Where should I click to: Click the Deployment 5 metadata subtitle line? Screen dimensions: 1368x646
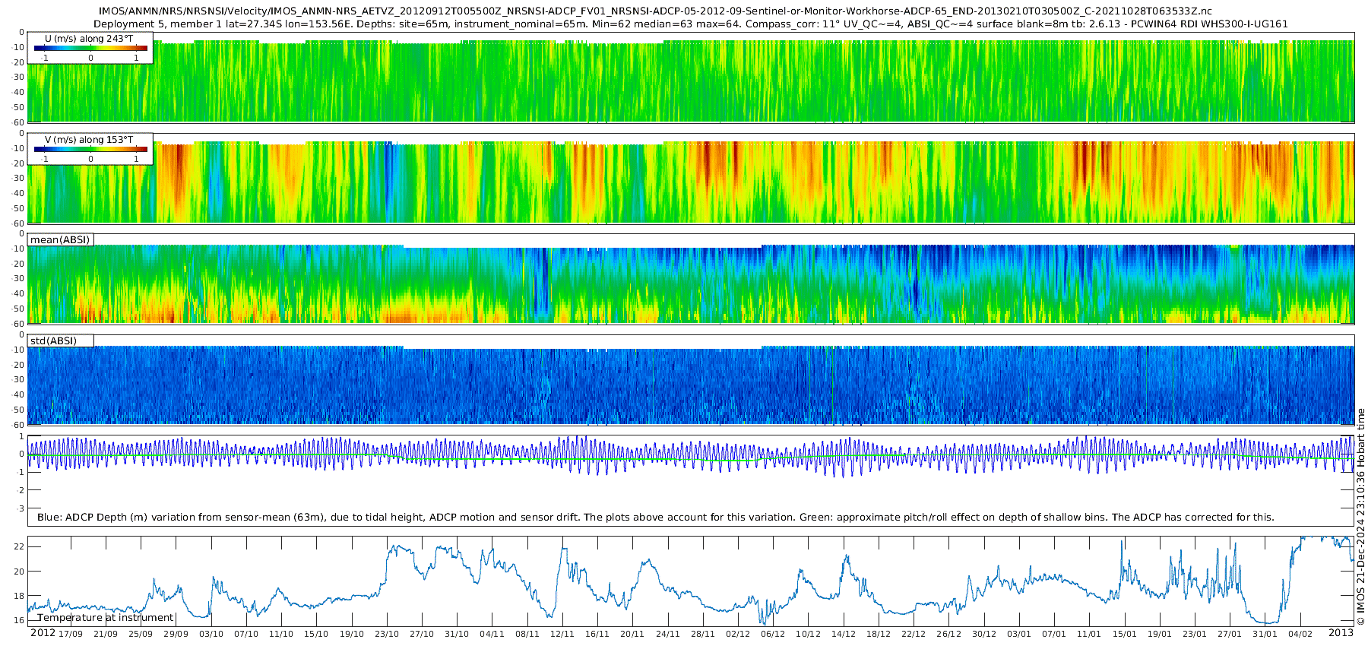click(690, 24)
